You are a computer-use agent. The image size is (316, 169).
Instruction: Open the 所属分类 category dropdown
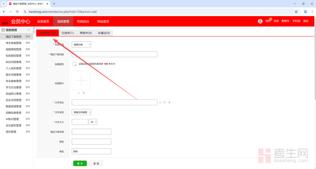(x=81, y=45)
